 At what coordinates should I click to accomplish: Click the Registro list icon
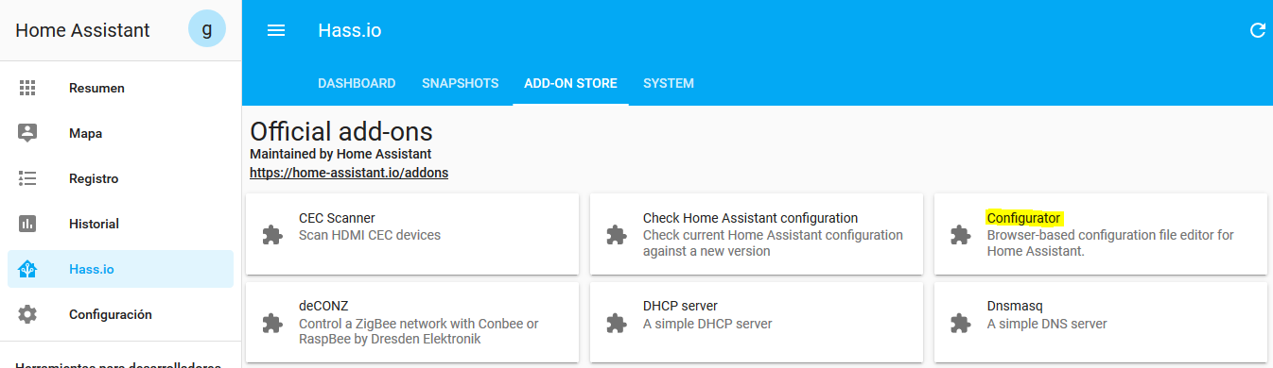click(x=27, y=178)
